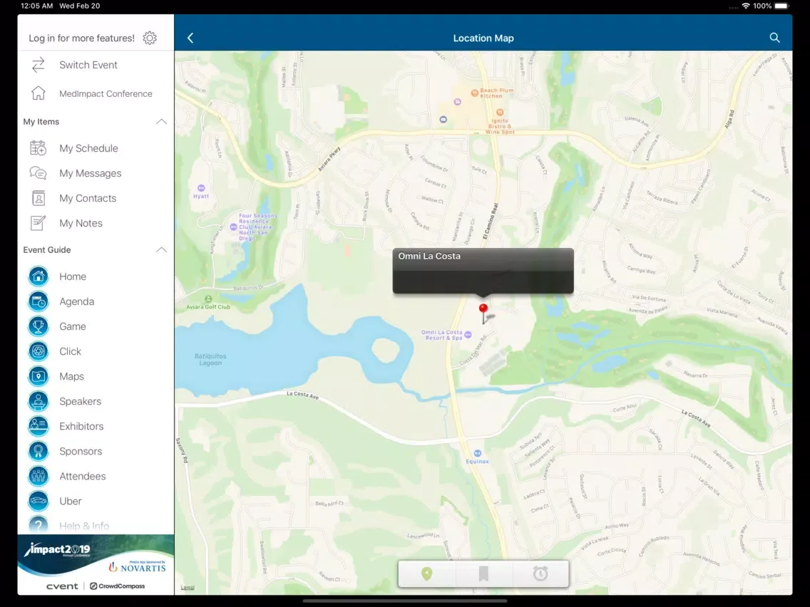Check the Wi-Fi icon in status bar
The width and height of the screenshot is (810, 607).
pyautogui.click(x=745, y=6)
